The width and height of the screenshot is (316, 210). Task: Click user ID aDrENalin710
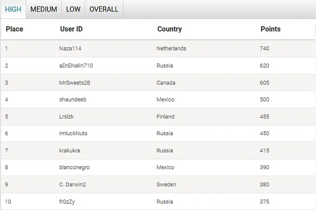pyautogui.click(x=76, y=65)
